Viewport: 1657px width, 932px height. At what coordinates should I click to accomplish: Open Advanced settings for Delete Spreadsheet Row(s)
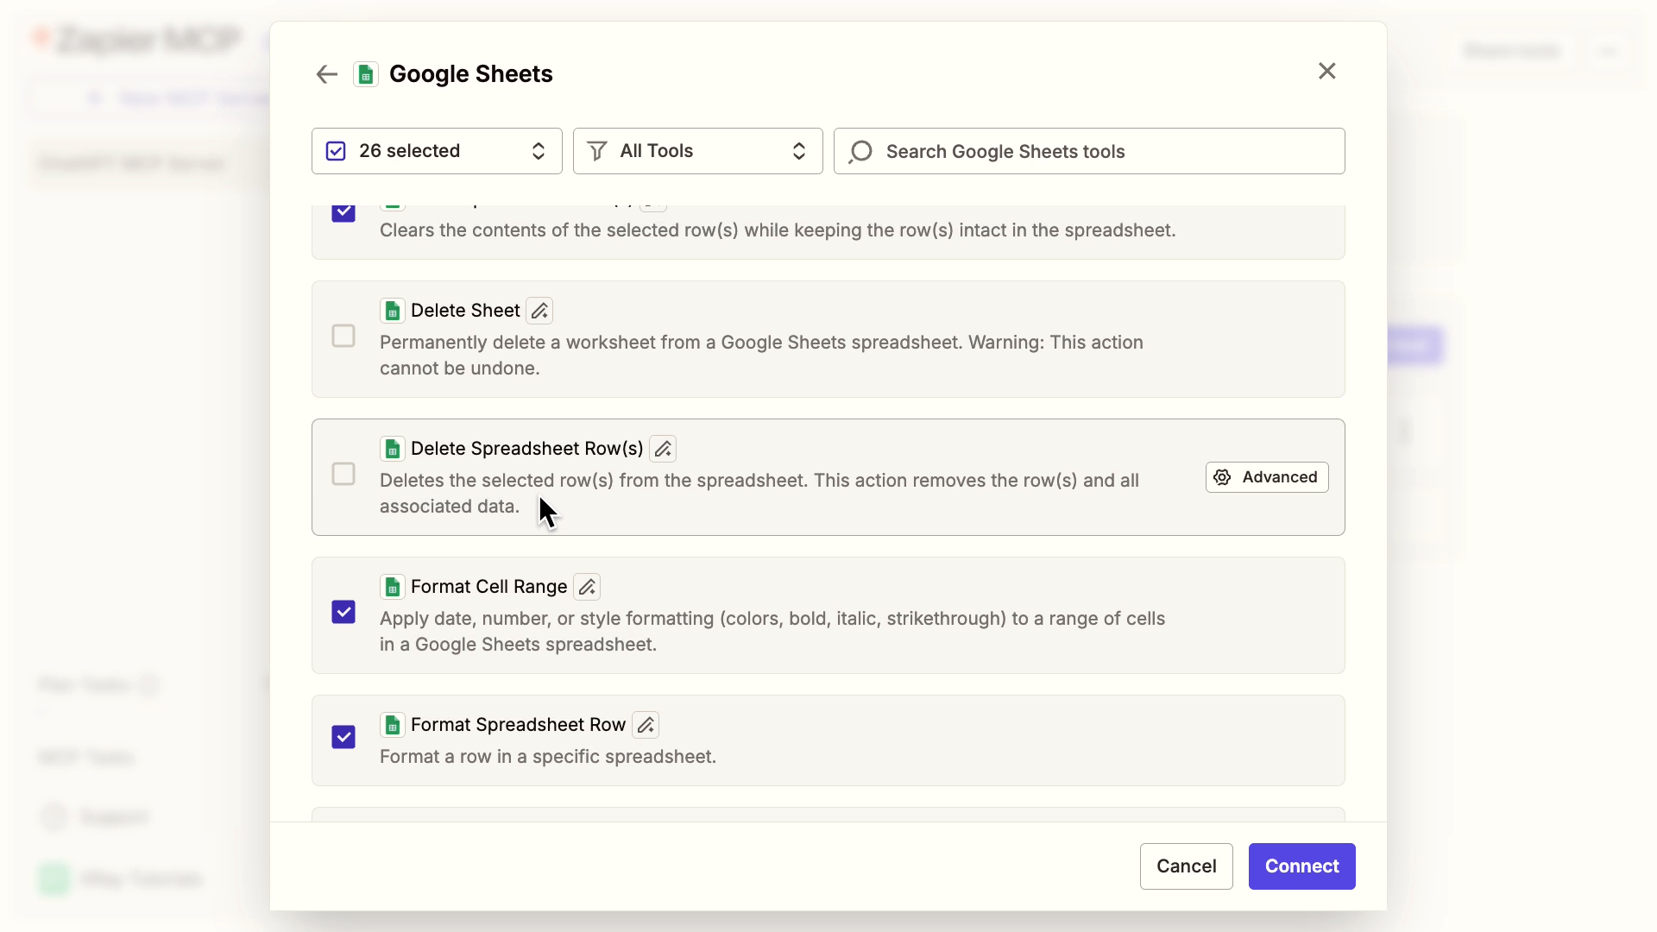[x=1266, y=477]
